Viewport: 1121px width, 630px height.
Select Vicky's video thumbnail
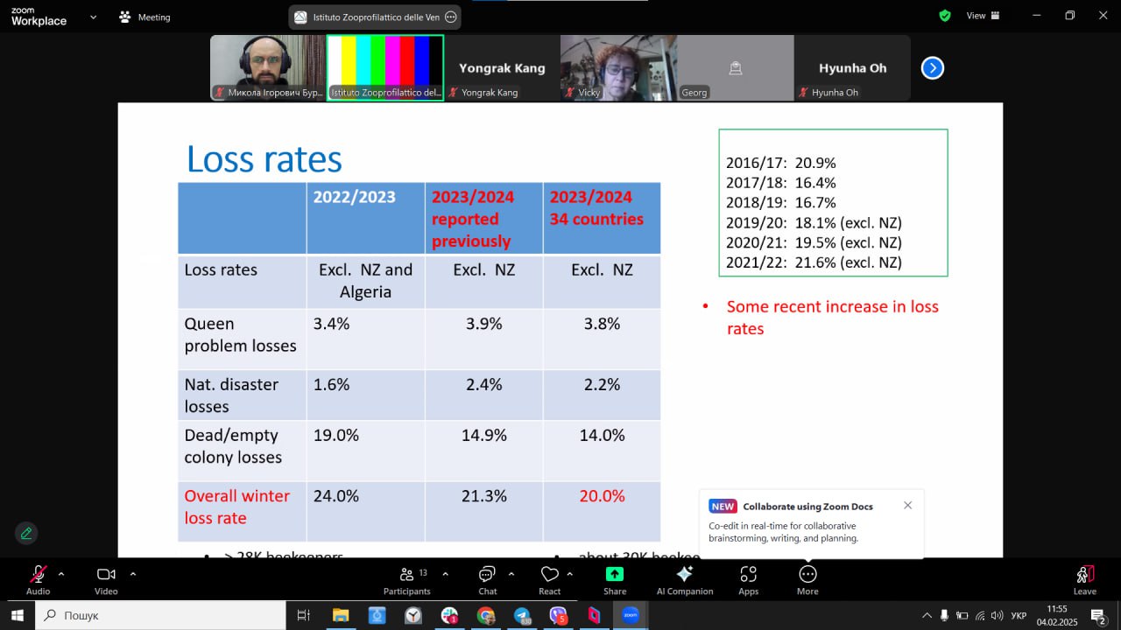(x=618, y=67)
